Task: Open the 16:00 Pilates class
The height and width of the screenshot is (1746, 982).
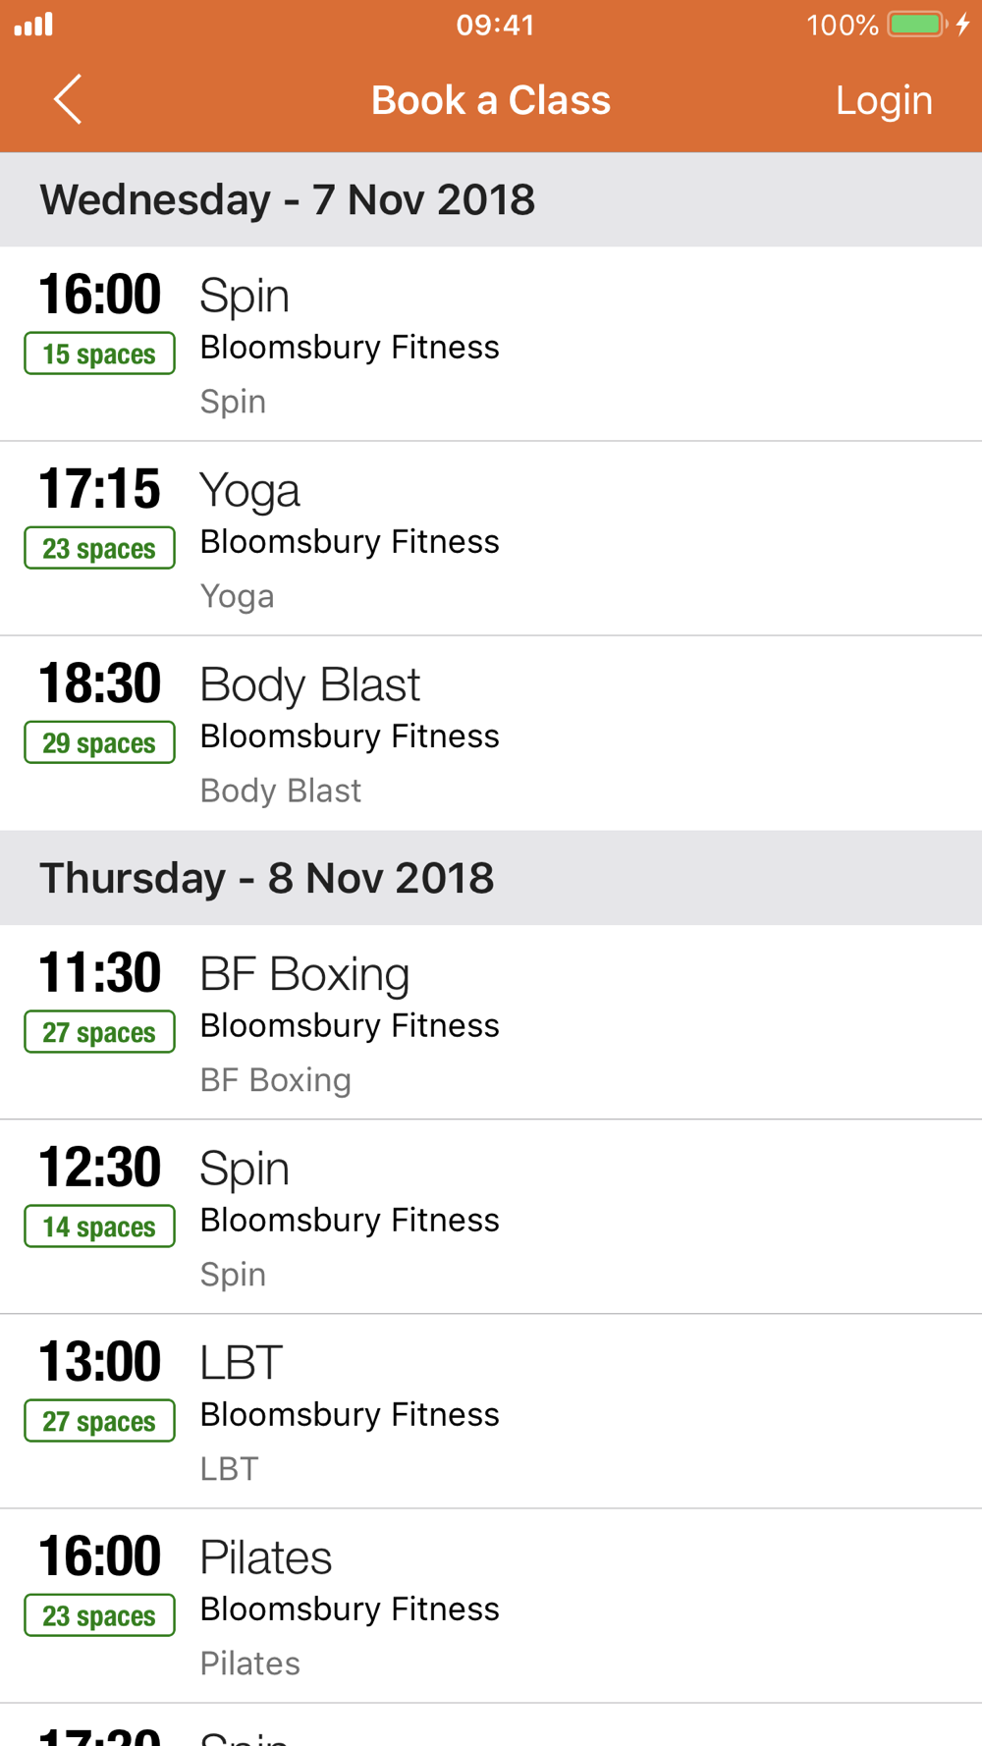Action: [x=491, y=1606]
